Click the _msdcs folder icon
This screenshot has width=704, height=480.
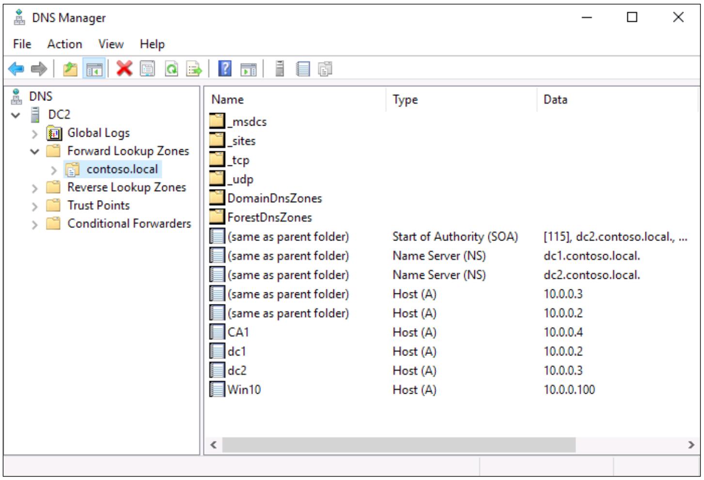click(x=218, y=121)
